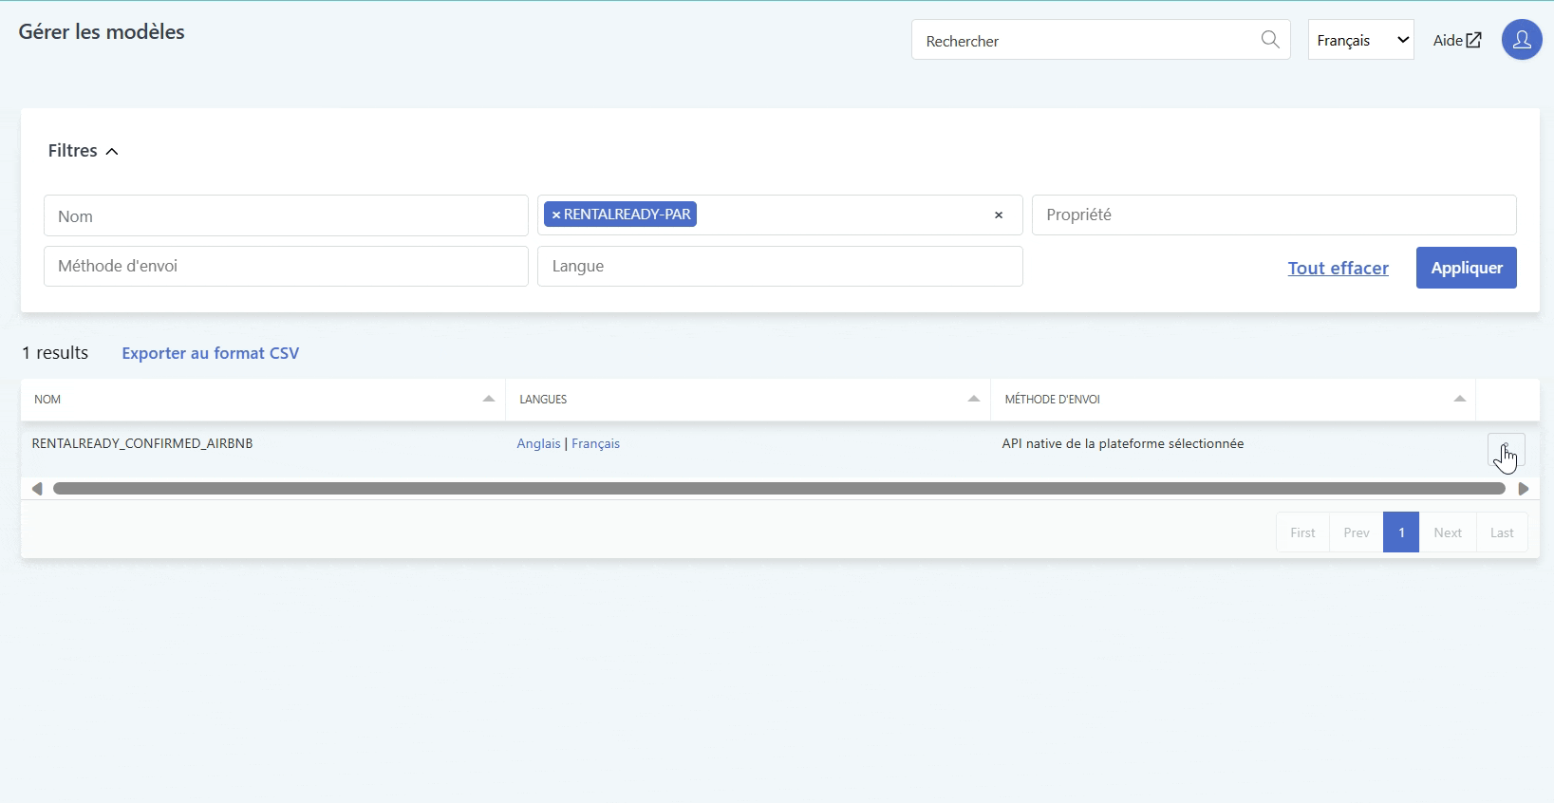Remove the RENTALREADY-PAR filter tag
The image size is (1554, 803).
coord(556,215)
